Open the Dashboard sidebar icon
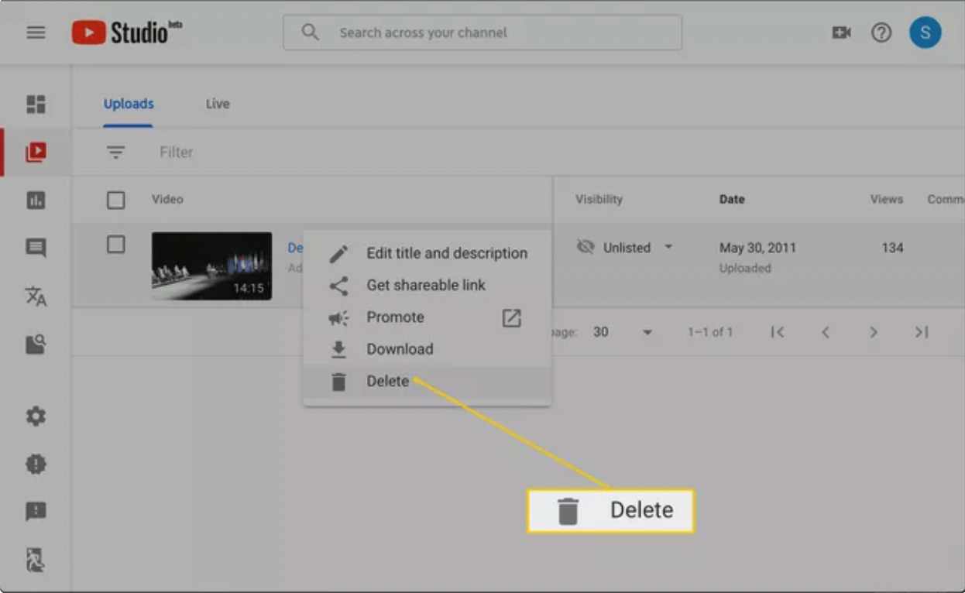The image size is (965, 593). (36, 105)
